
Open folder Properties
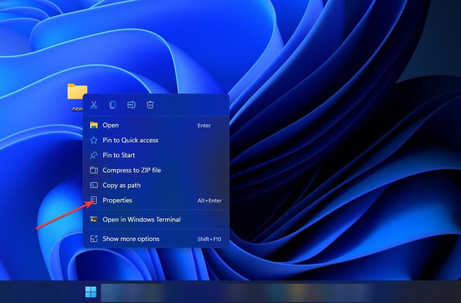[x=156, y=200]
